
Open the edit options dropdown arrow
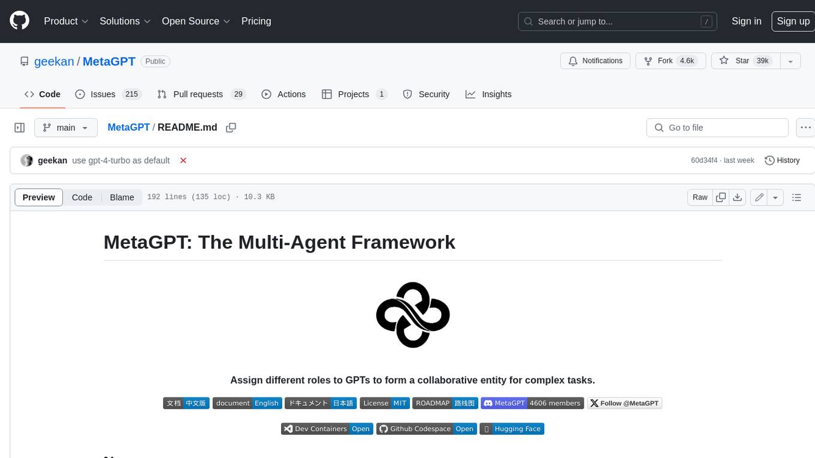(x=775, y=197)
